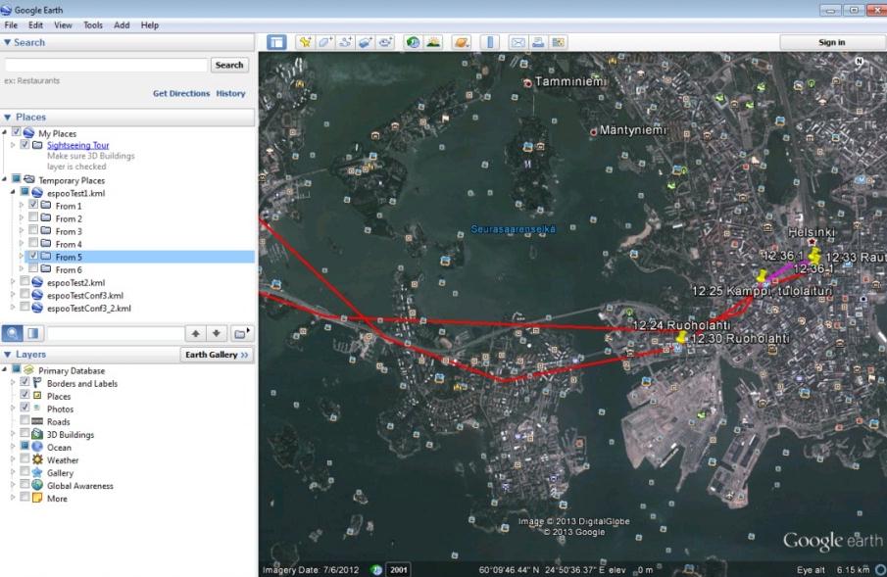The image size is (887, 577).
Task: Expand the espooTestConf3.kml tree node
Action: click(13, 294)
